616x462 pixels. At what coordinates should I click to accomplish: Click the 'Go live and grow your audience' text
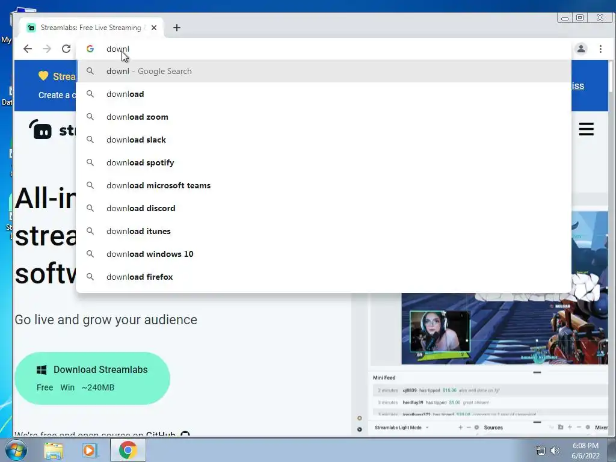(106, 320)
